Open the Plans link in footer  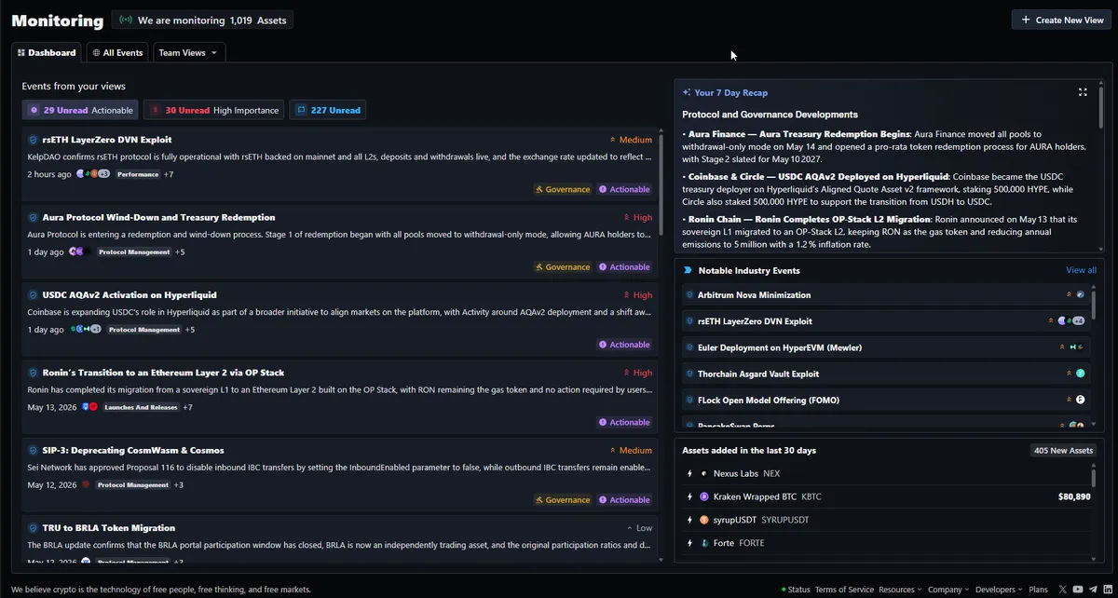[1038, 590]
